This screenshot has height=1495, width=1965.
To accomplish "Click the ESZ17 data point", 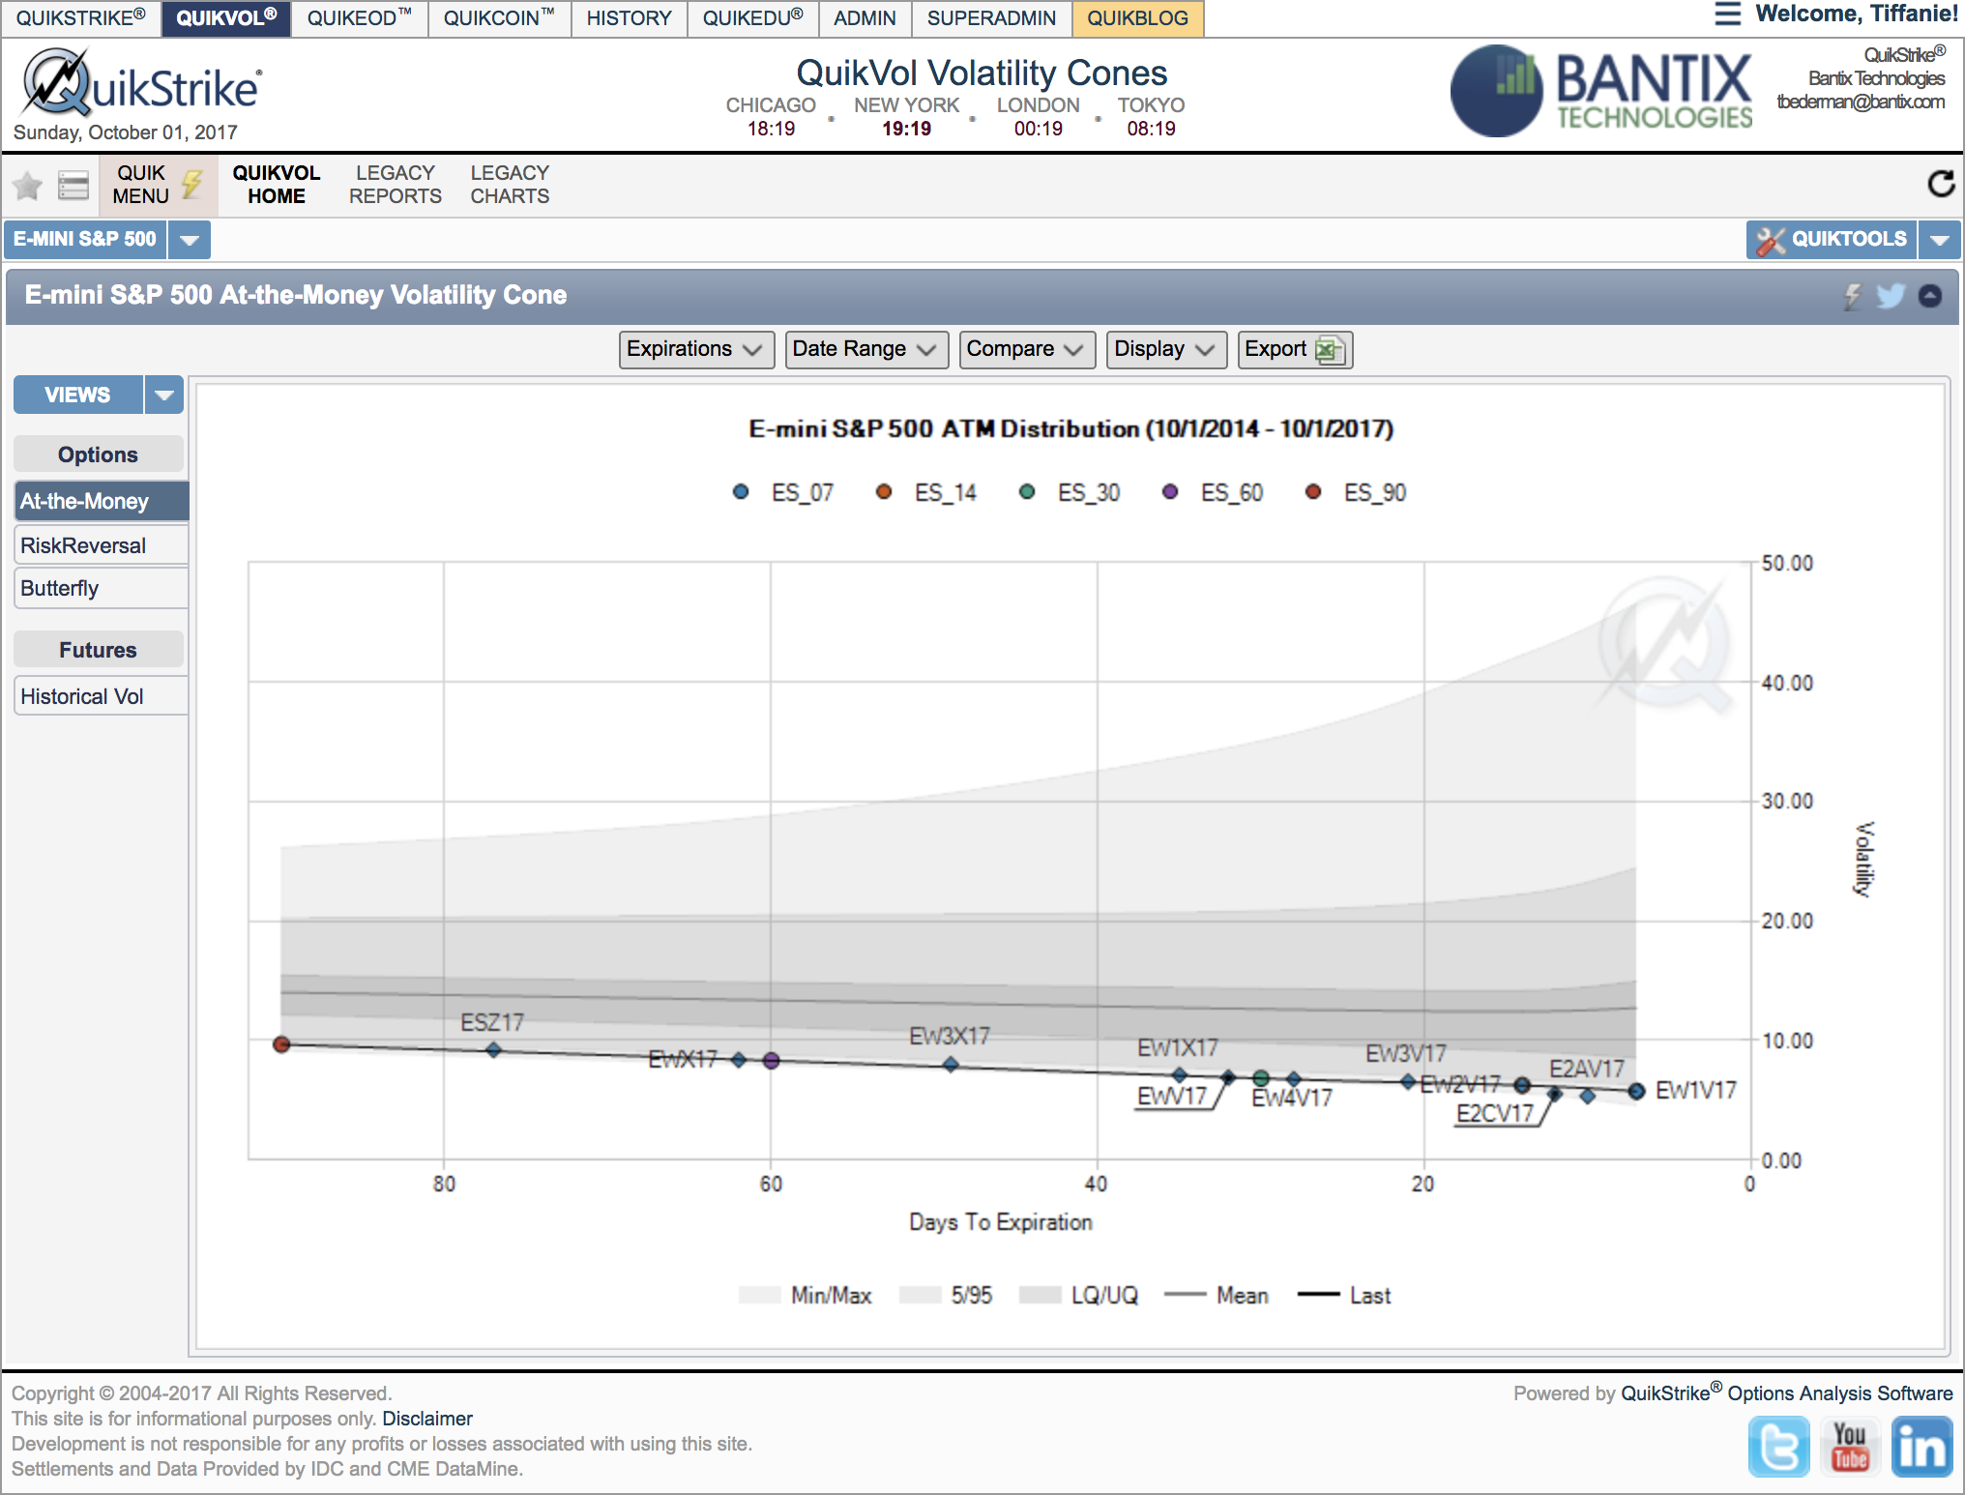I will (x=493, y=1049).
